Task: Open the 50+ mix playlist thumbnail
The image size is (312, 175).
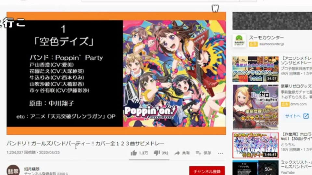Action: point(255,168)
